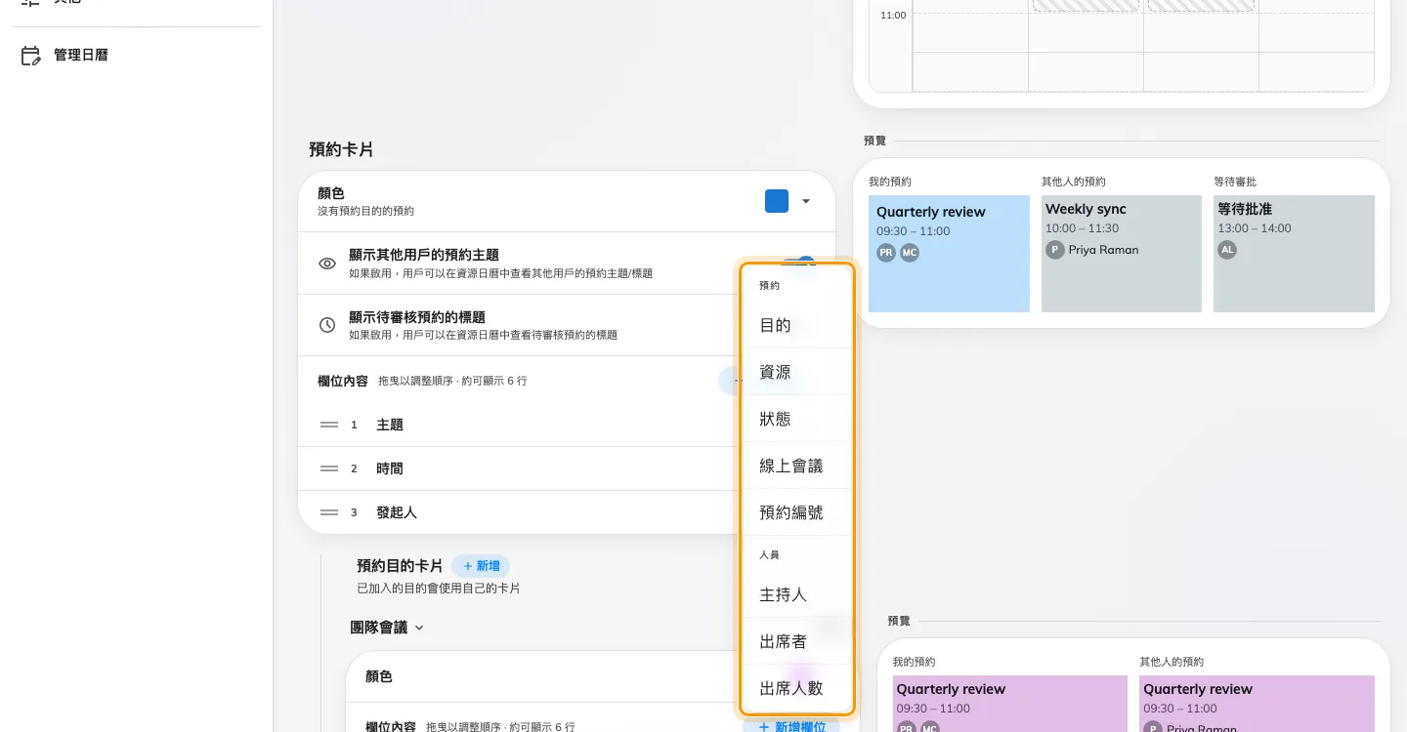Choose 出席人數 from the field menu
This screenshot has height=732, width=1407.
coord(797,688)
